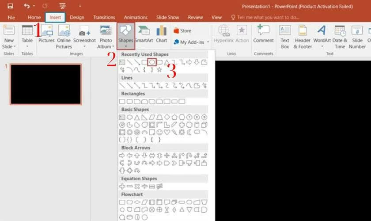This screenshot has width=371, height=221.
Task: Insert a SmartArt graphic
Action: 144,34
